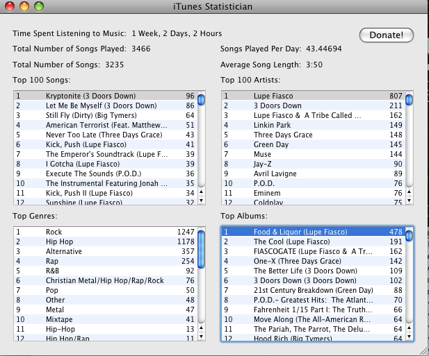
Task: Click Top Artists list scroll-up arrow
Action: point(409,192)
